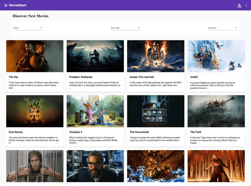Open the hamburger navigation menu
This screenshot has width=251, height=186.
6,5
